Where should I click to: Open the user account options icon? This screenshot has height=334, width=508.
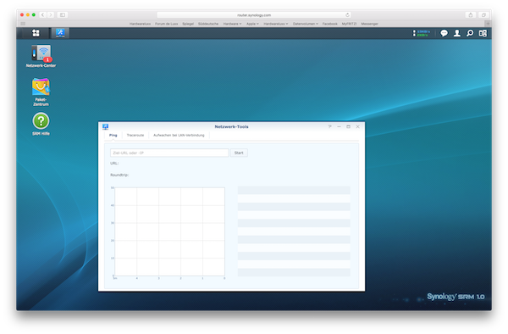457,33
